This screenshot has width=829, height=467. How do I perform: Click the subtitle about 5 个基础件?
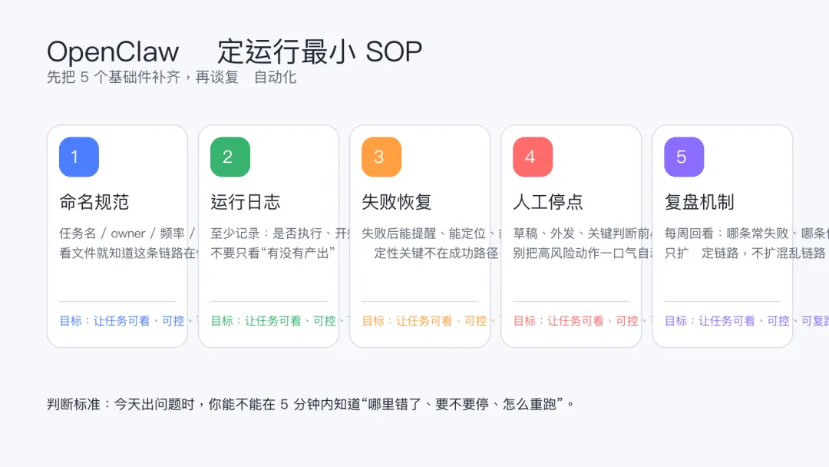(171, 78)
